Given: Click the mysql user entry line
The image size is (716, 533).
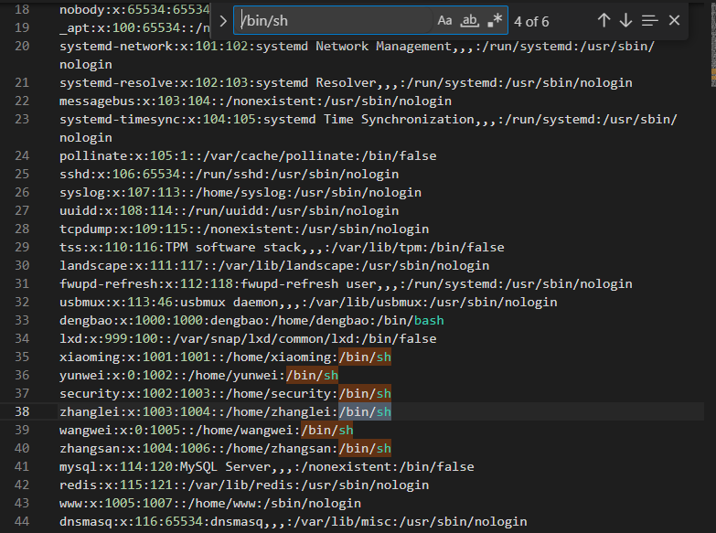Looking at the screenshot, I should point(267,466).
